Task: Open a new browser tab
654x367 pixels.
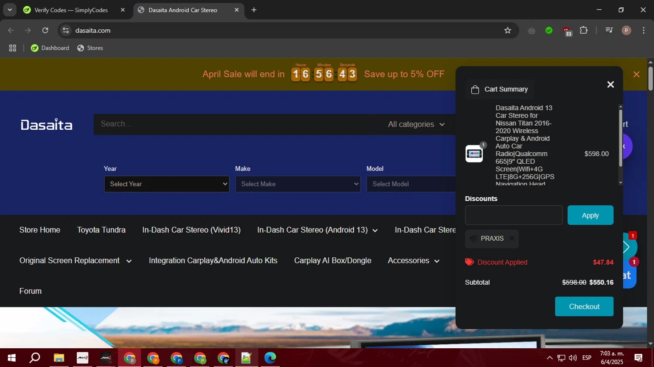Action: coord(254,10)
